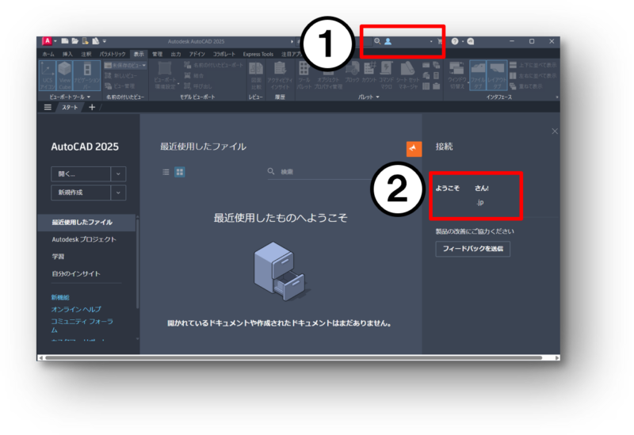Switch recent files to grid view
Viewport: 634px width, 435px height.
180,172
